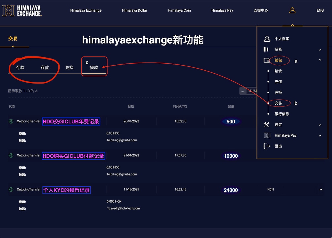This screenshot has width=332, height=238.
Task: Click amount 10000 value
Action: (231, 156)
